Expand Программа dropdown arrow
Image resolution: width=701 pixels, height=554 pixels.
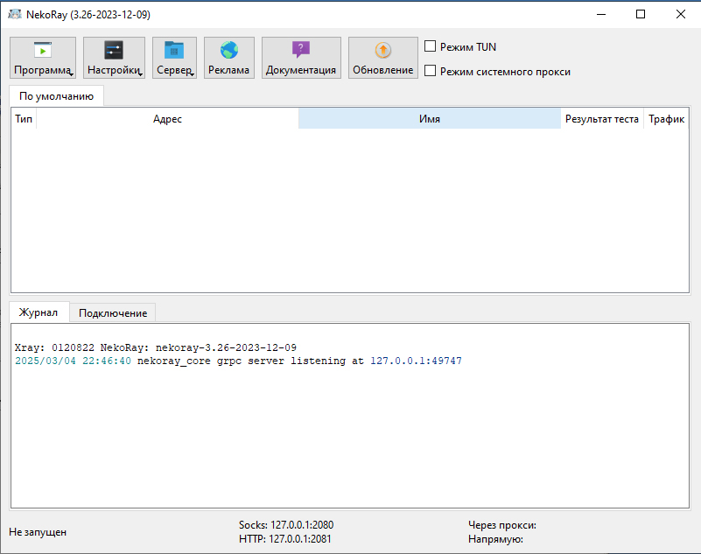[70, 74]
